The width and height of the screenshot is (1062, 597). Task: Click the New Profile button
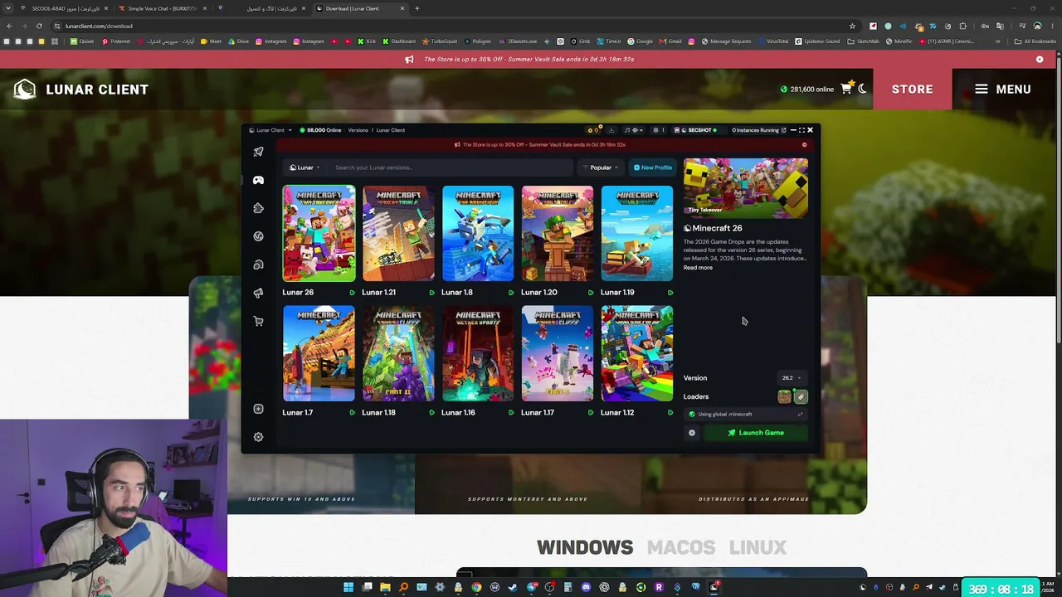pos(653,167)
